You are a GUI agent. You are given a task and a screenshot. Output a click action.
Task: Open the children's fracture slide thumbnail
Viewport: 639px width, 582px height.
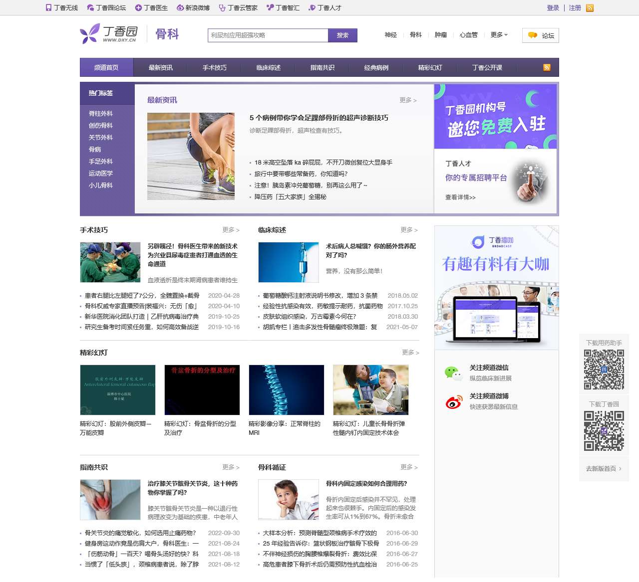pos(371,389)
